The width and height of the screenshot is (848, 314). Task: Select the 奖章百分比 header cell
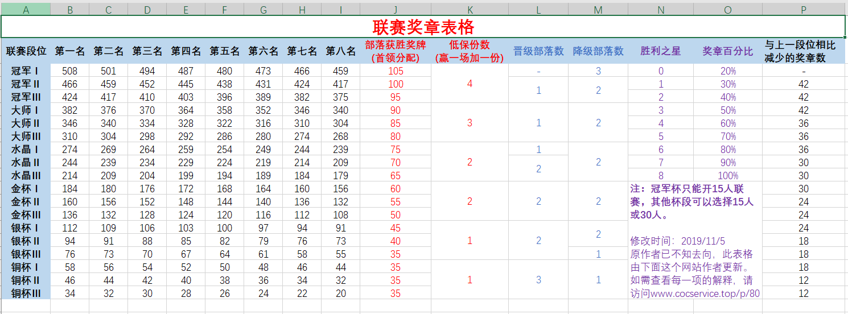coord(728,51)
